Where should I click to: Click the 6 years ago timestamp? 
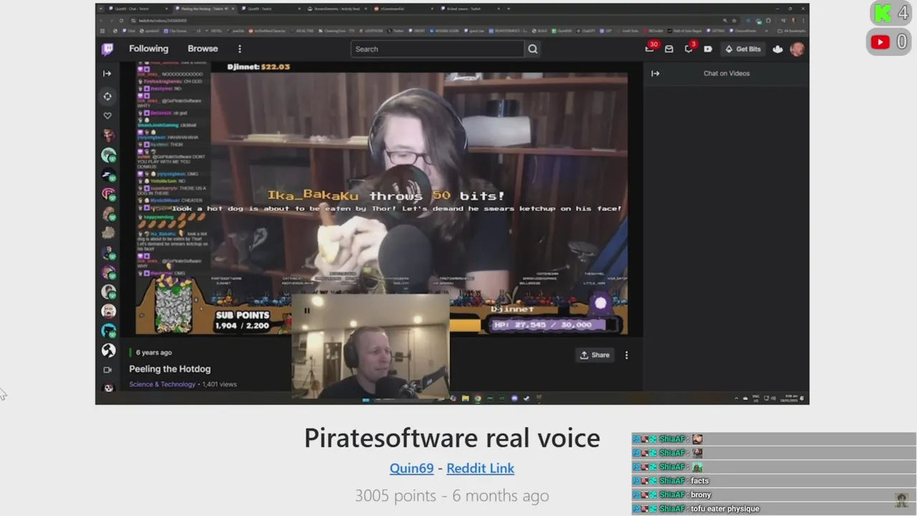(x=154, y=353)
